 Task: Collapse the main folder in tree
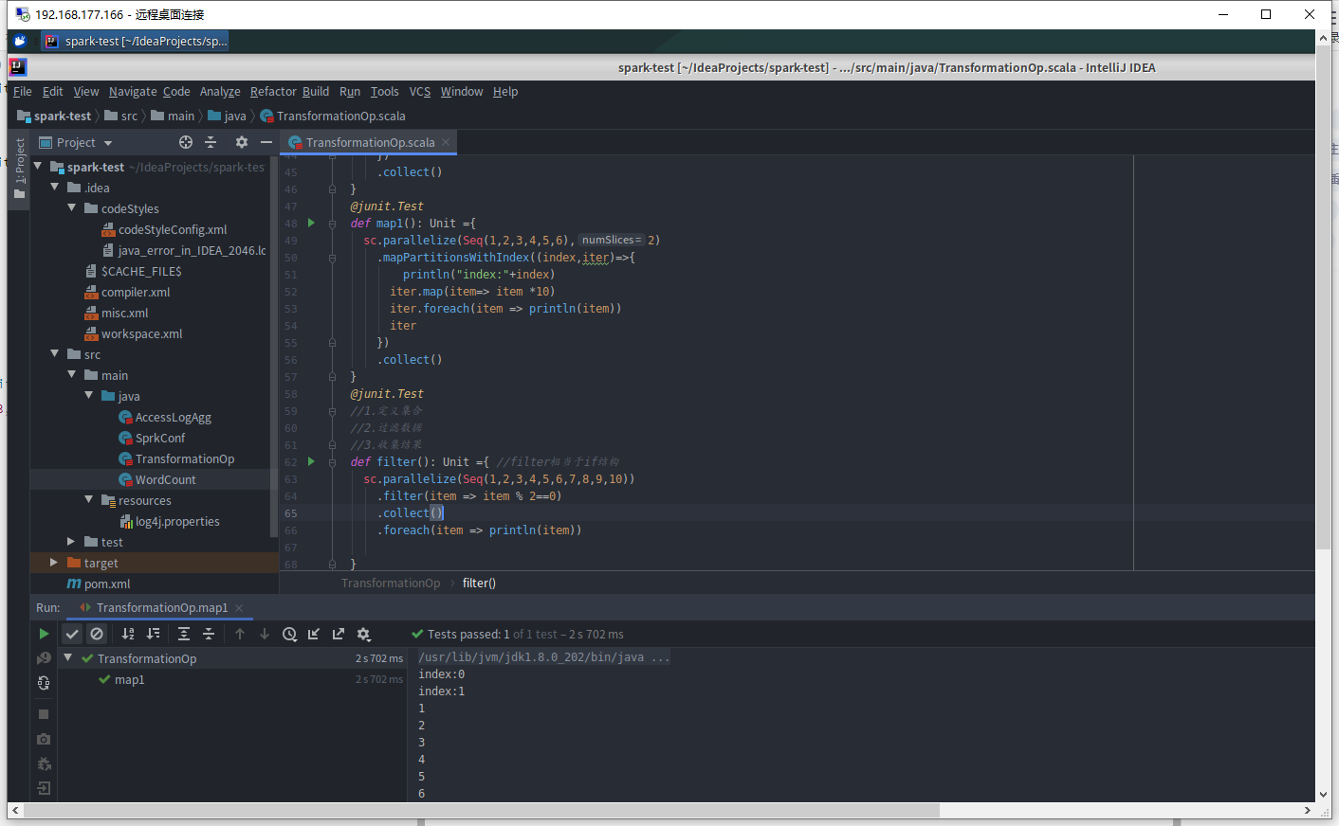pyautogui.click(x=72, y=374)
